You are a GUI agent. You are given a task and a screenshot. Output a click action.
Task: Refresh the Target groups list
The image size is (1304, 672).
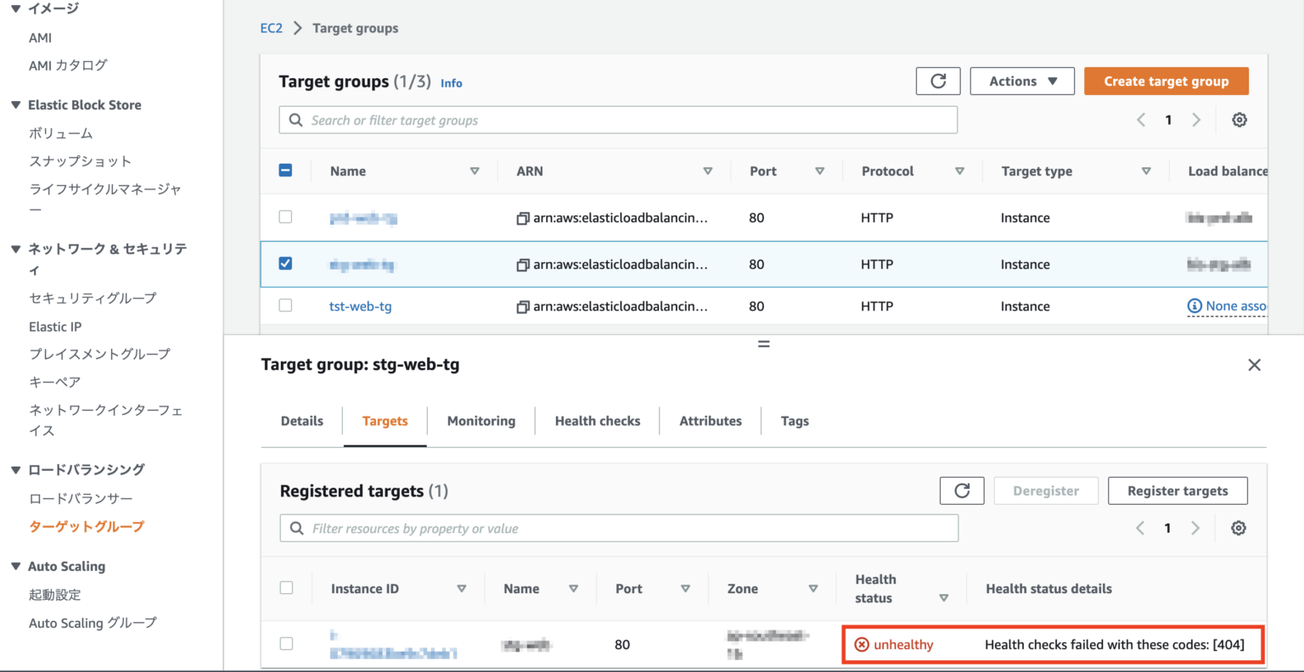pyautogui.click(x=938, y=81)
